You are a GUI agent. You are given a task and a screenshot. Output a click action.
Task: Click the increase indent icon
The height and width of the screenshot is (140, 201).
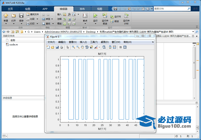pos(69,24)
